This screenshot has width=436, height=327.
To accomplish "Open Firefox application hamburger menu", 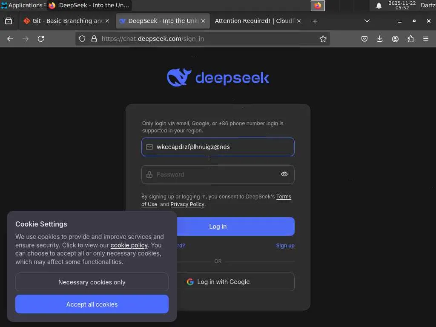I will [x=426, y=39].
